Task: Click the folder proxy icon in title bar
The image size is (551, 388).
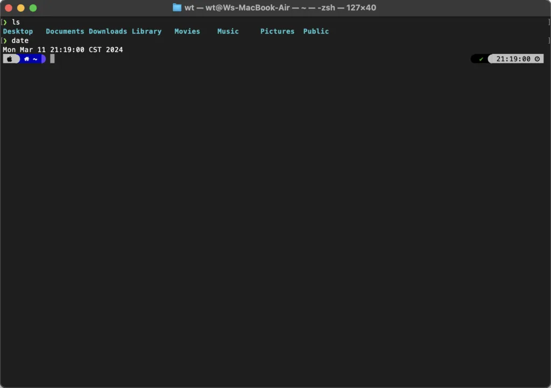Action: tap(177, 8)
